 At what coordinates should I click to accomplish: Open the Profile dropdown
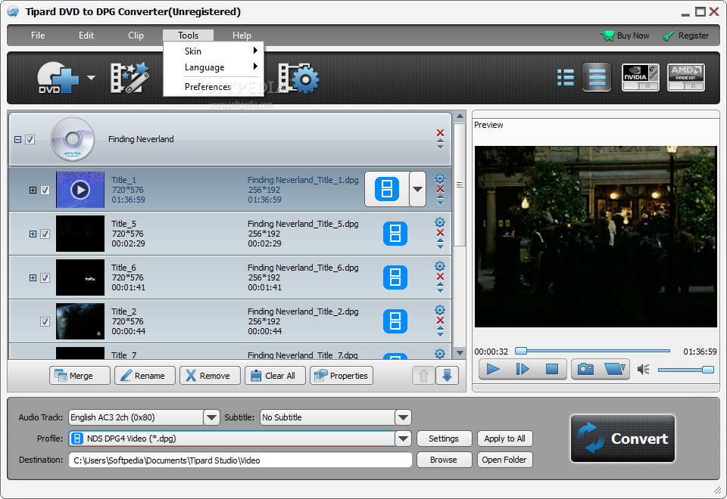tap(403, 439)
